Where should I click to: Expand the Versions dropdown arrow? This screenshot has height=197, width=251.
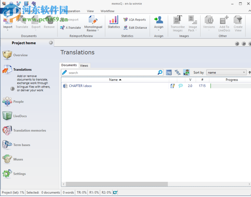(209, 30)
